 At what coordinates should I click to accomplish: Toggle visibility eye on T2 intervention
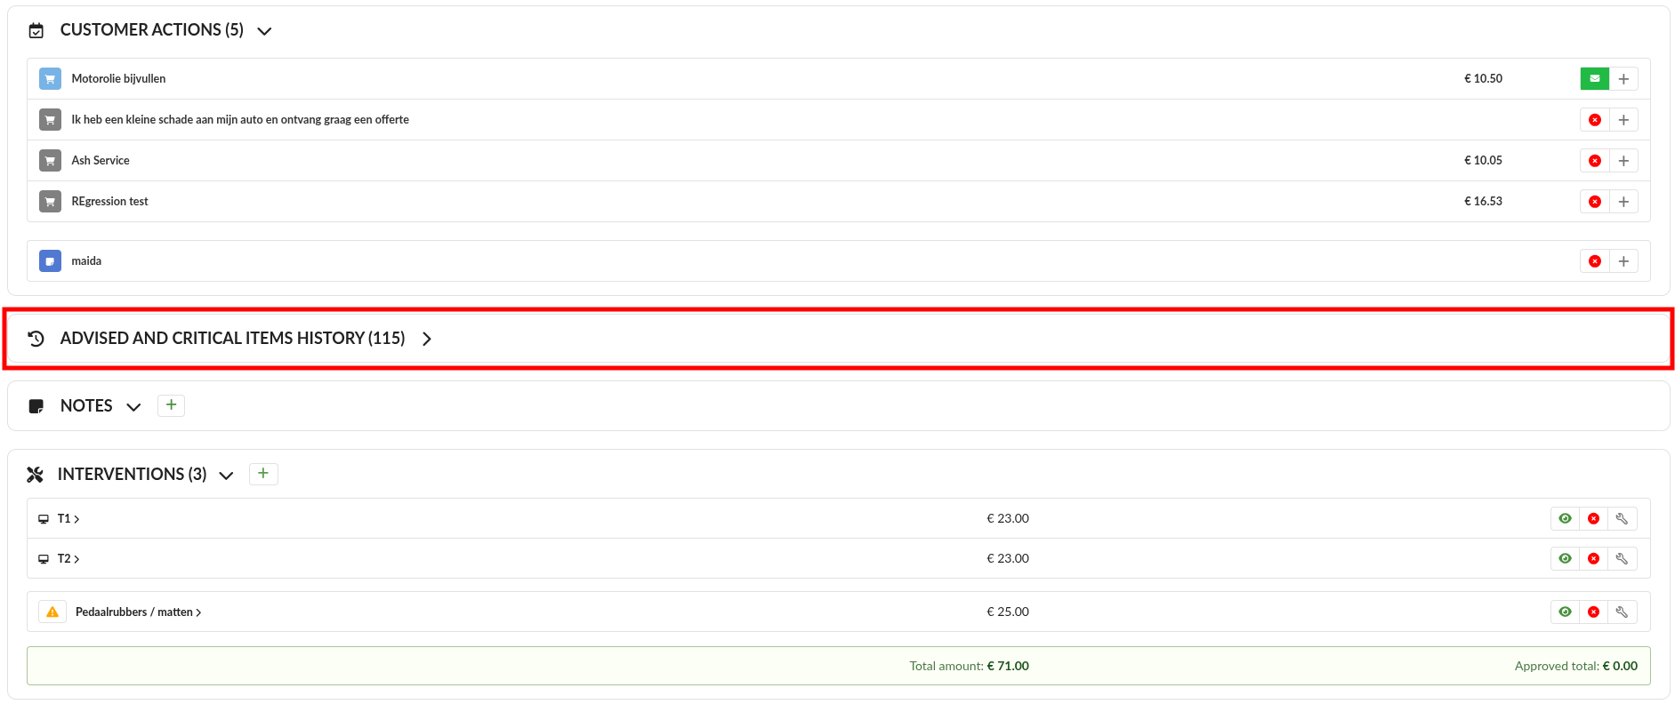(1565, 559)
